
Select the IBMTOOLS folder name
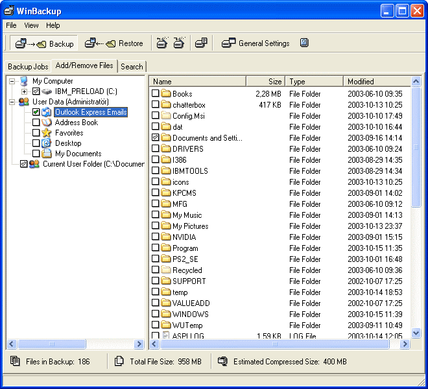[x=190, y=171]
